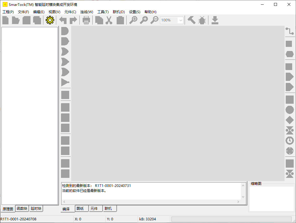The width and height of the screenshot is (296, 223).
Task: Select the clock timer component icon
Action: [290, 140]
